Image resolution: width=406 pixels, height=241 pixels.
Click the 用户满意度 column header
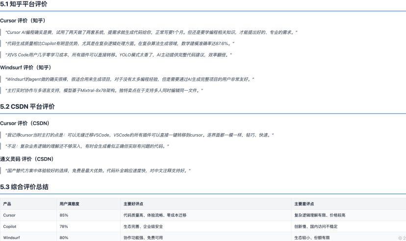click(x=69, y=203)
